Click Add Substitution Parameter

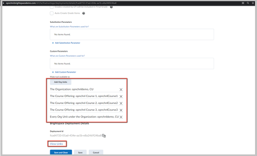(x=66, y=43)
